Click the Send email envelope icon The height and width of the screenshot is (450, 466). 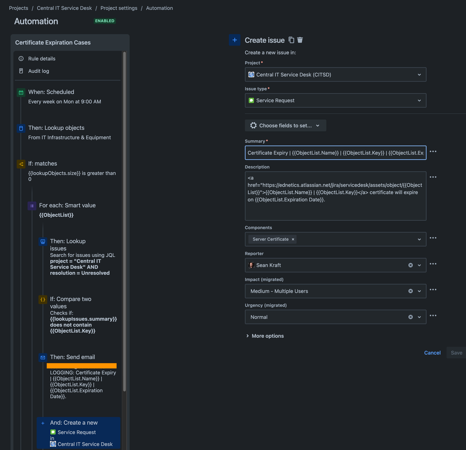43,358
